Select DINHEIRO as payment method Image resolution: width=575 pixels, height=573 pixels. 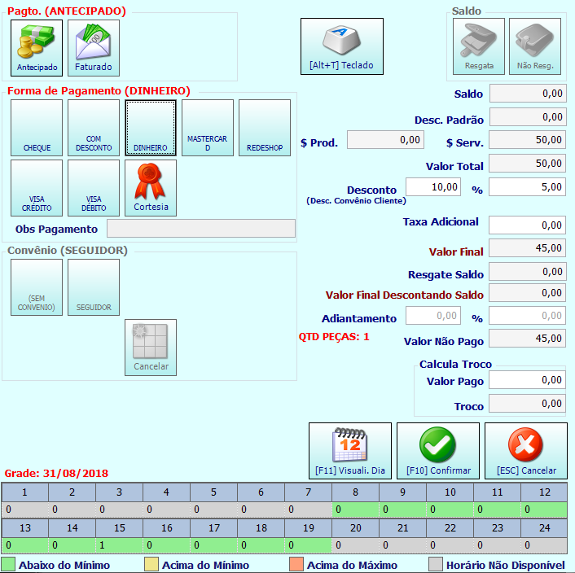pyautogui.click(x=151, y=128)
